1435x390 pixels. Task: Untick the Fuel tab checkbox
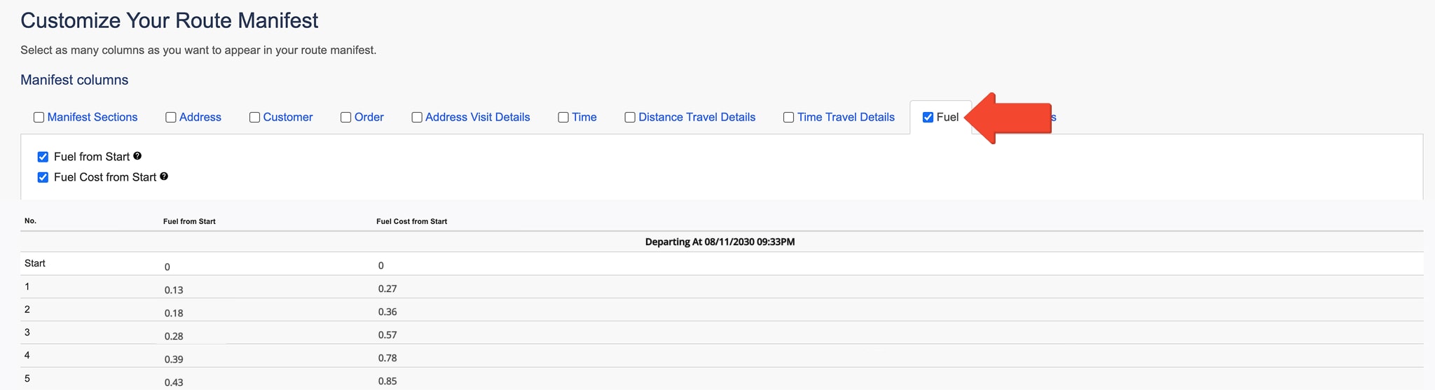[x=928, y=118]
